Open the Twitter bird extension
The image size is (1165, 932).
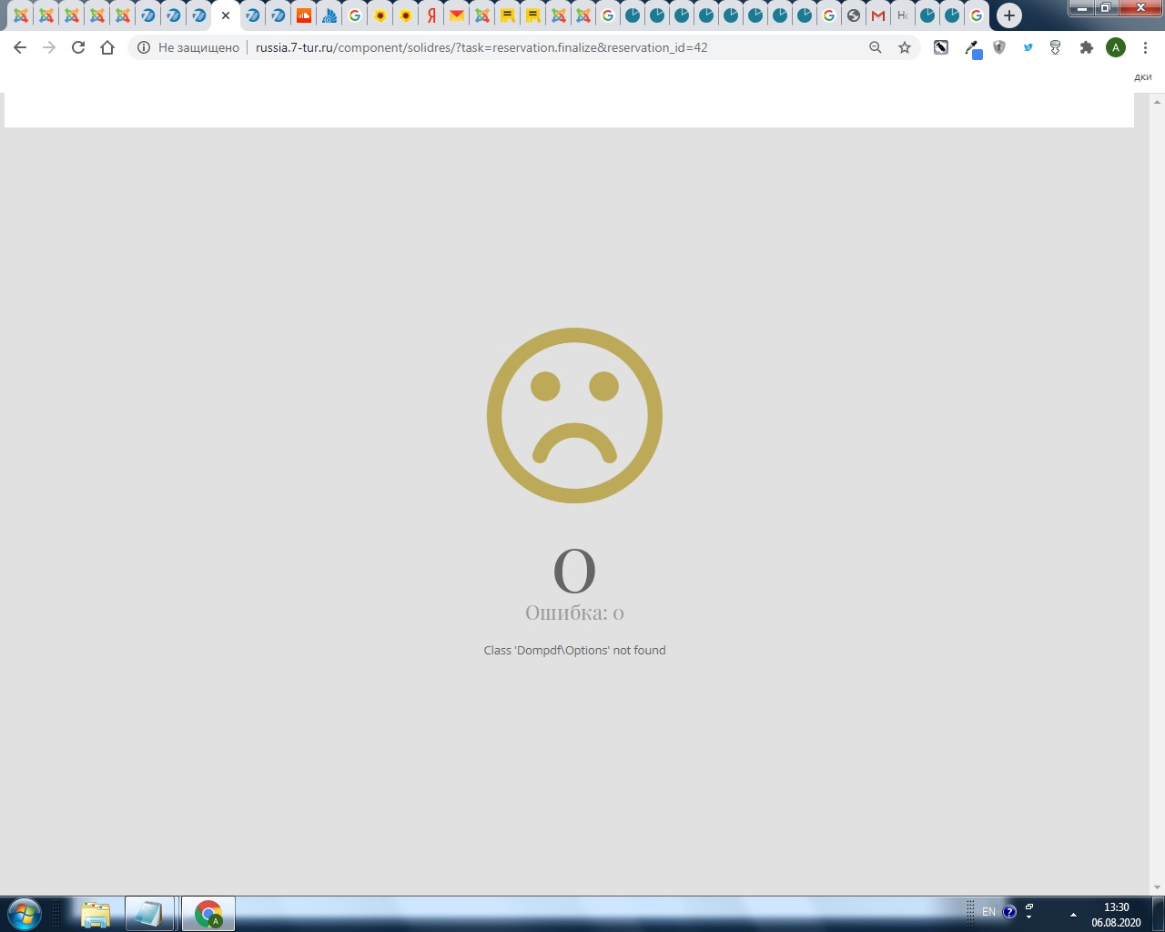click(1028, 47)
